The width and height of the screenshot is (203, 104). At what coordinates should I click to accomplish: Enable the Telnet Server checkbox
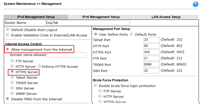pyautogui.click(x=12, y=77)
